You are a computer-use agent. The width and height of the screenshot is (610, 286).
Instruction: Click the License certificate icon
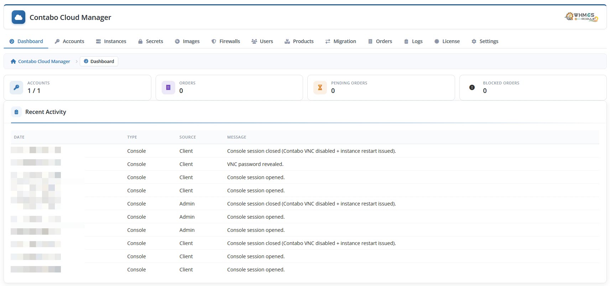[437, 41]
